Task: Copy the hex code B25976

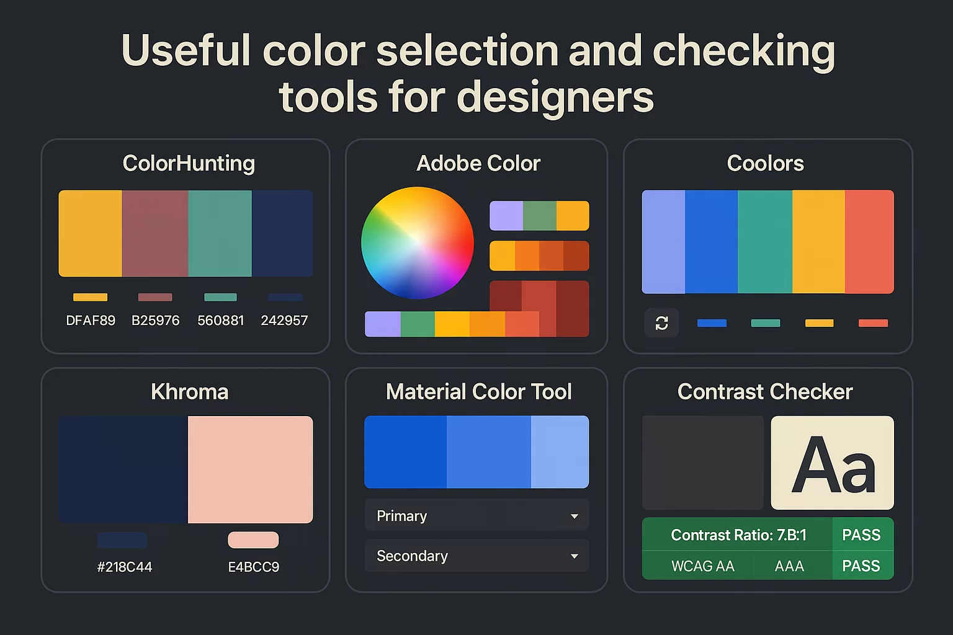Action: pos(155,321)
